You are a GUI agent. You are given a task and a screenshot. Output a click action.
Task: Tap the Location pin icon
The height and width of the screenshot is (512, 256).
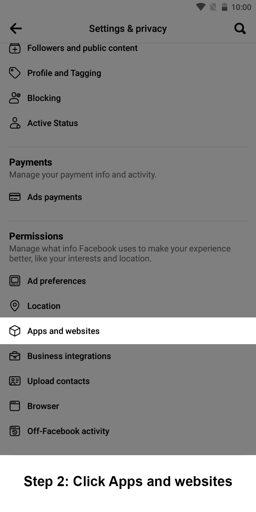[15, 306]
